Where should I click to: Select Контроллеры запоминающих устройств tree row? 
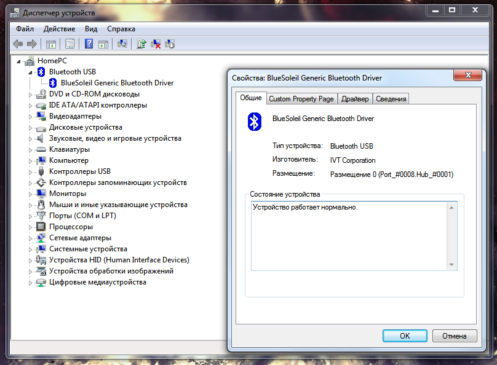tap(118, 182)
